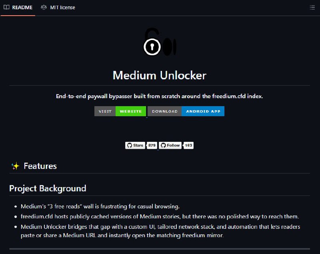Viewport: 320px width, 254px height.
Task: Click the gray VISIT badge segment
Action: tap(105, 111)
